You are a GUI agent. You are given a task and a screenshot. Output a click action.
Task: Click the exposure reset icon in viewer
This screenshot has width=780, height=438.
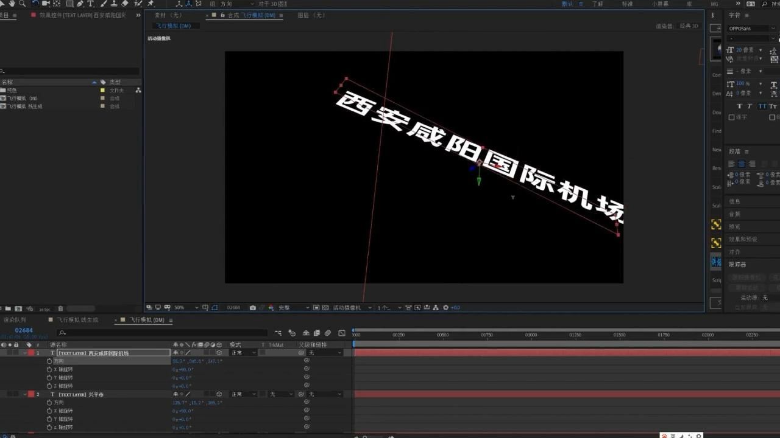pyautogui.click(x=445, y=308)
